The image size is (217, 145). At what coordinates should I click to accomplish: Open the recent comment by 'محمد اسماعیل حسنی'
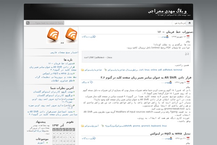click(x=52, y=113)
